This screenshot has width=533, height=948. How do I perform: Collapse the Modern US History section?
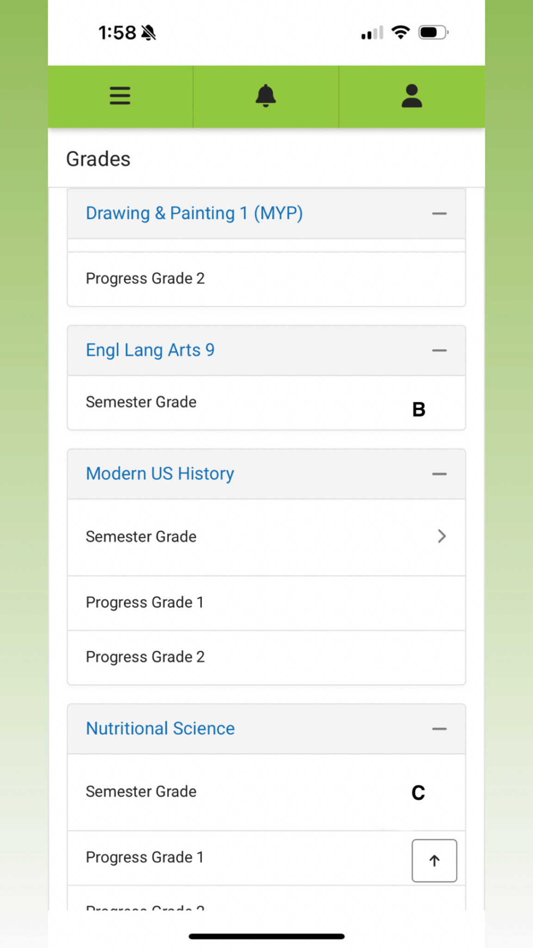pyautogui.click(x=439, y=474)
